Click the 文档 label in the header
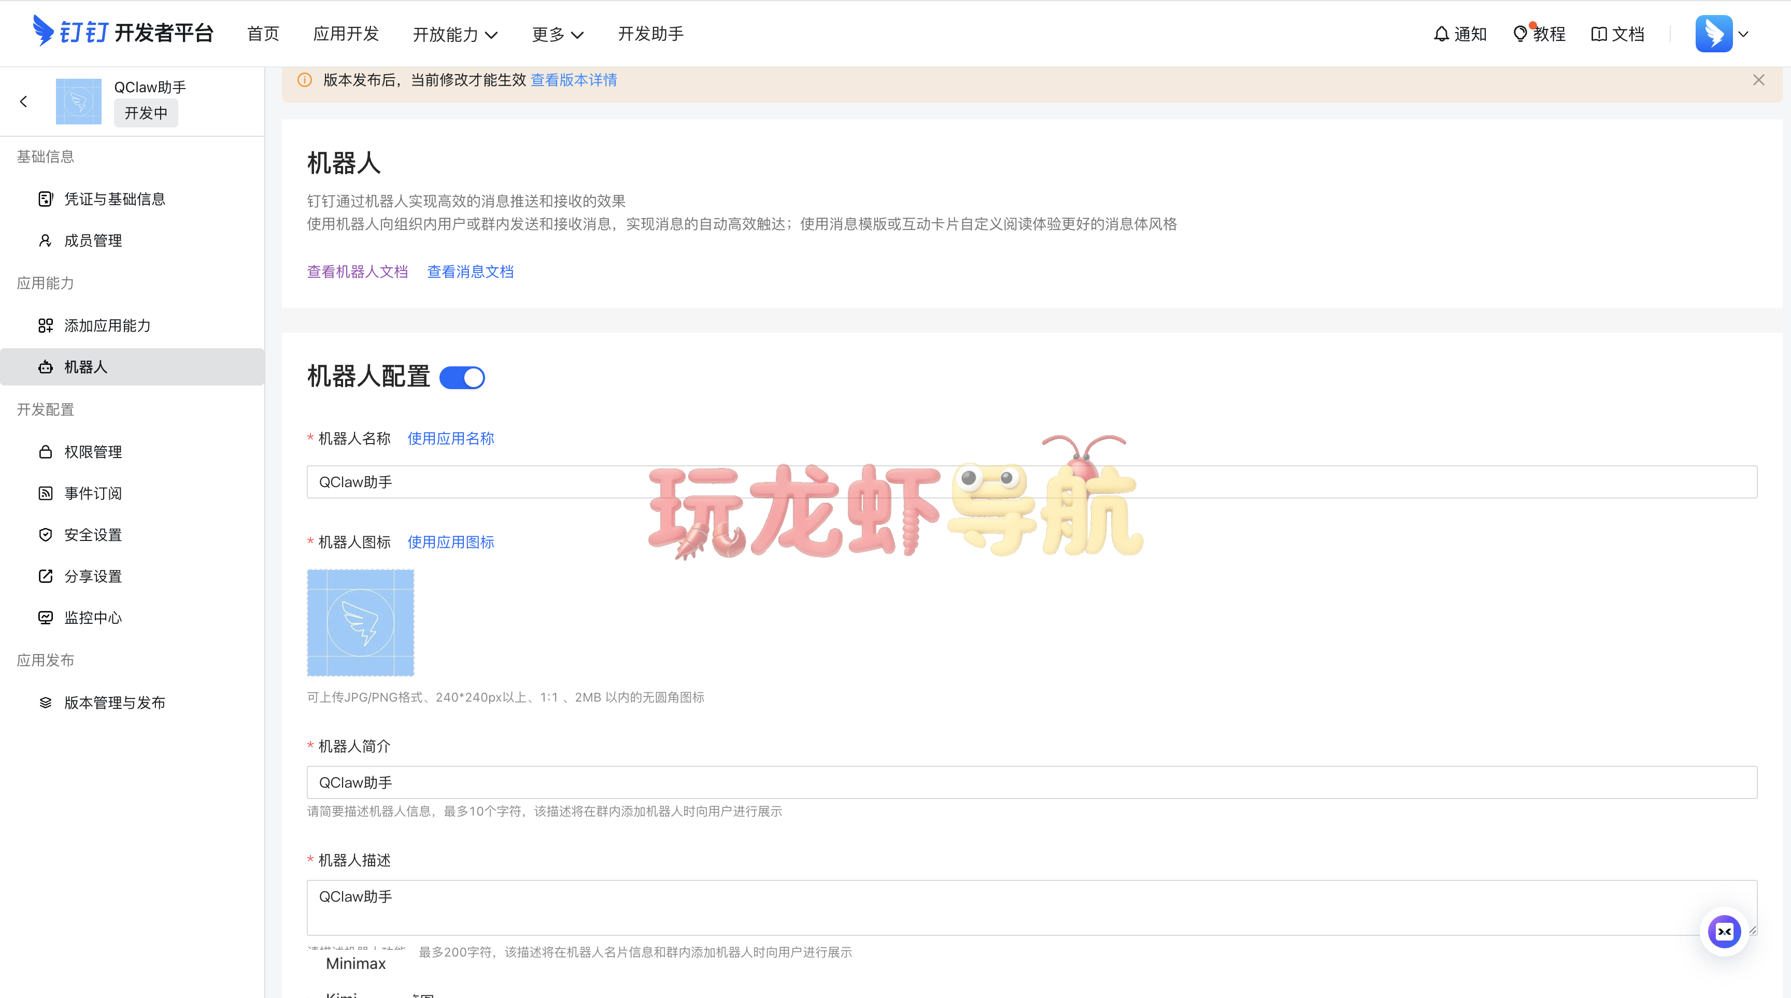This screenshot has height=998, width=1791. pos(1628,34)
